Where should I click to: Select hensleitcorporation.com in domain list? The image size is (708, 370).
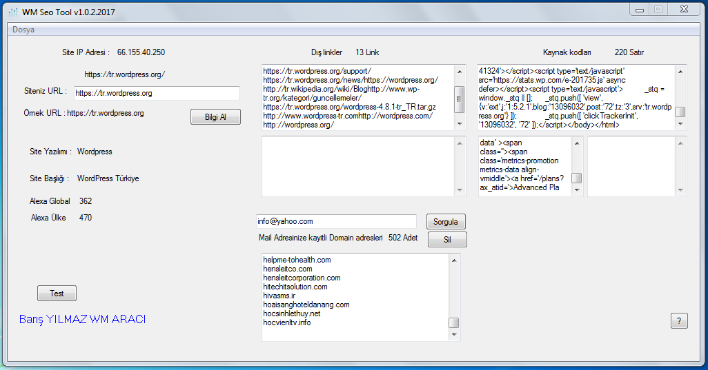click(x=302, y=278)
